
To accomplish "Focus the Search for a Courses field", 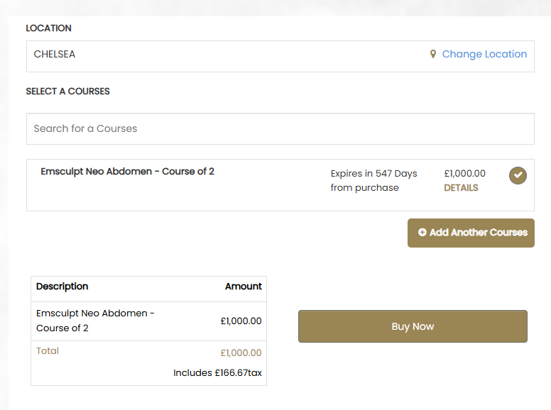I will 280,128.
